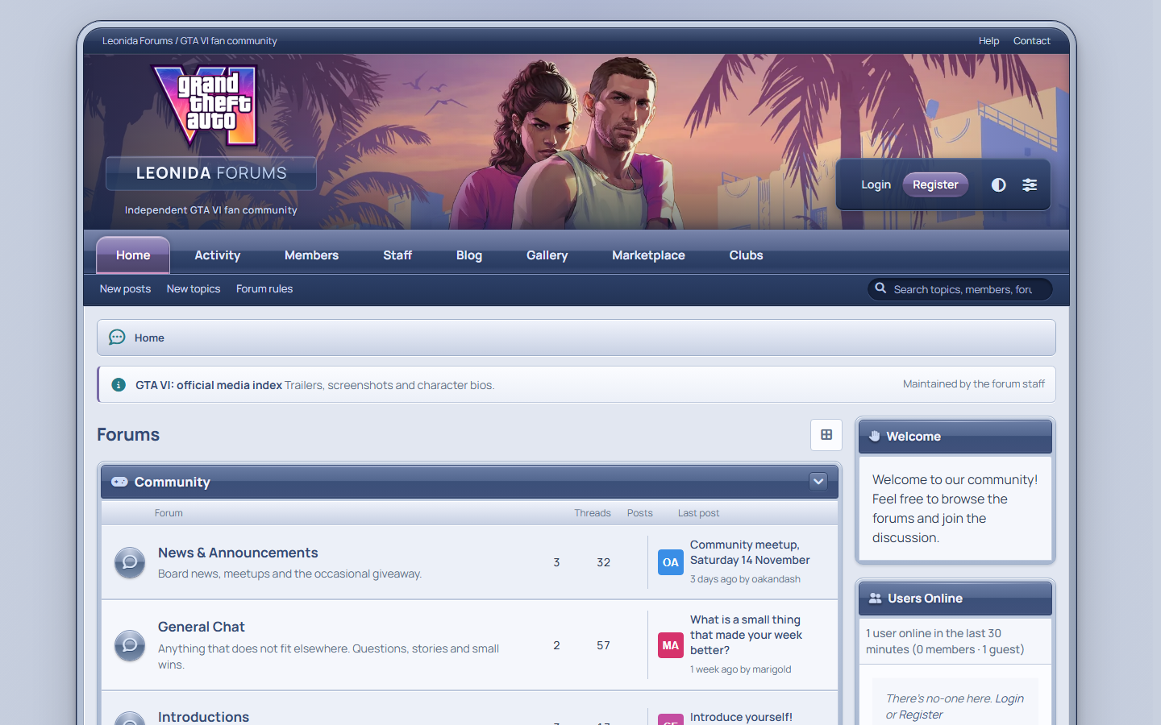Switch to the Staff tab

click(x=397, y=255)
